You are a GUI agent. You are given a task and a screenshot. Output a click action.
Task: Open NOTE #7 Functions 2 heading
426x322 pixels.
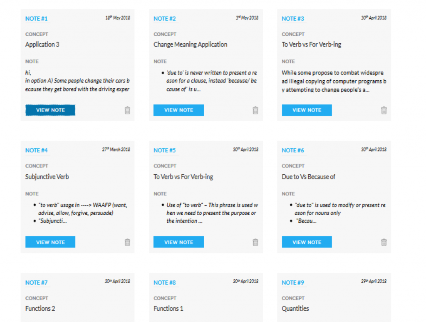coord(37,282)
